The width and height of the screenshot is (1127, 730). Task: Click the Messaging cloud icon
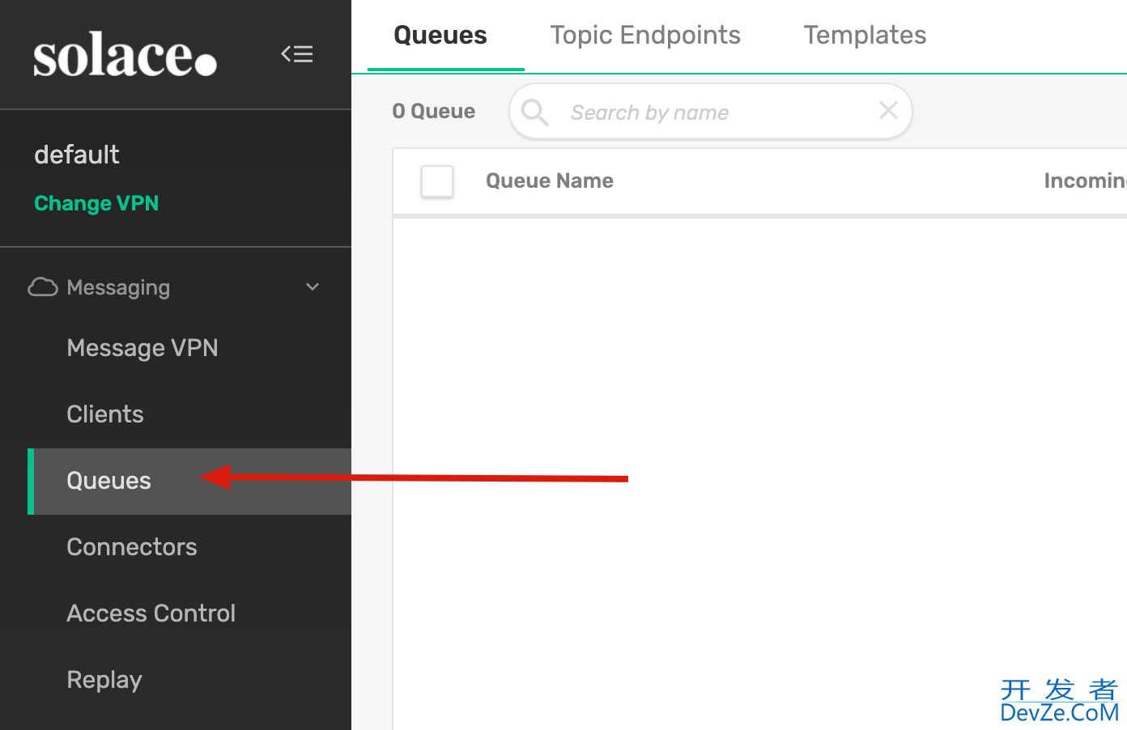click(x=43, y=287)
